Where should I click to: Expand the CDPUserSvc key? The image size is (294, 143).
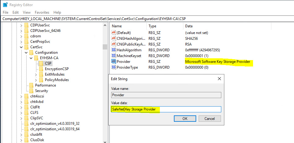click(x=21, y=25)
